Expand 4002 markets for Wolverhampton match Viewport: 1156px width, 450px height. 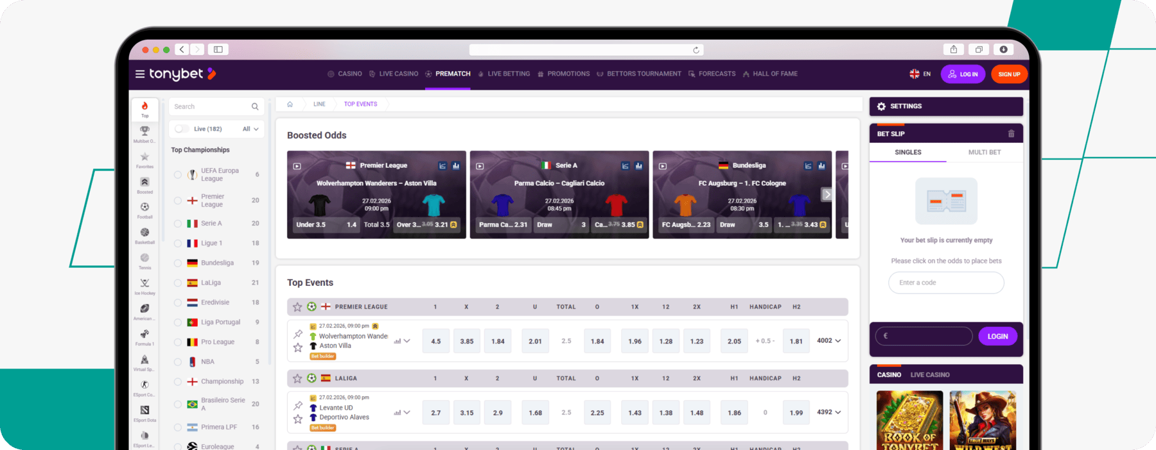[829, 341]
